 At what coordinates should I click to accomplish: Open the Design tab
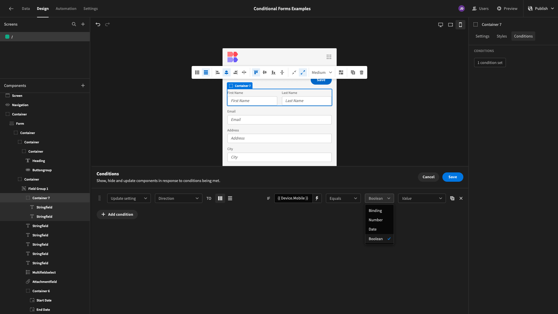(x=43, y=8)
